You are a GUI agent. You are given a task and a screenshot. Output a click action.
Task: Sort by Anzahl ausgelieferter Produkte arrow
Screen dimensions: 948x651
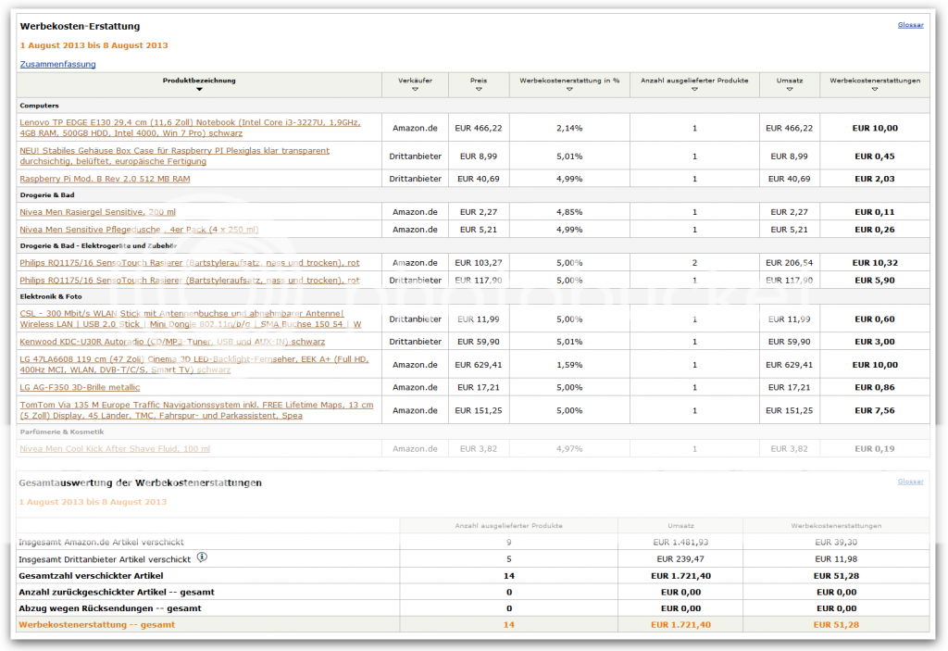[x=694, y=90]
